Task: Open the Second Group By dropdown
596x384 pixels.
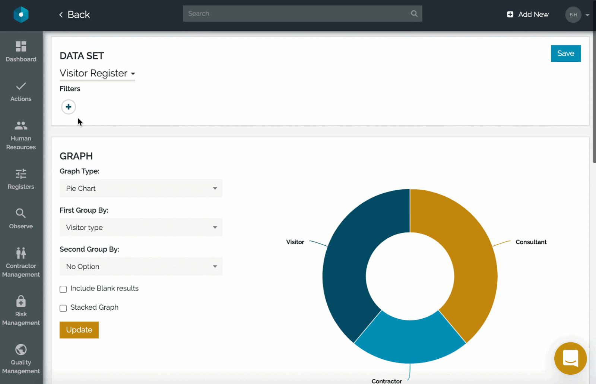Action: [141, 267]
